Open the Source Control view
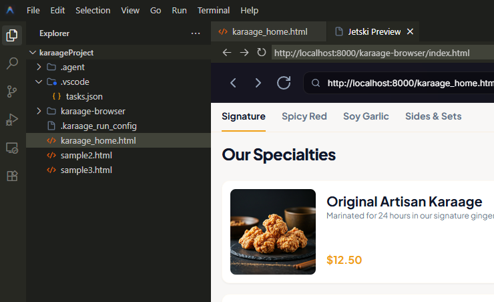This screenshot has height=302, width=494. click(x=12, y=92)
